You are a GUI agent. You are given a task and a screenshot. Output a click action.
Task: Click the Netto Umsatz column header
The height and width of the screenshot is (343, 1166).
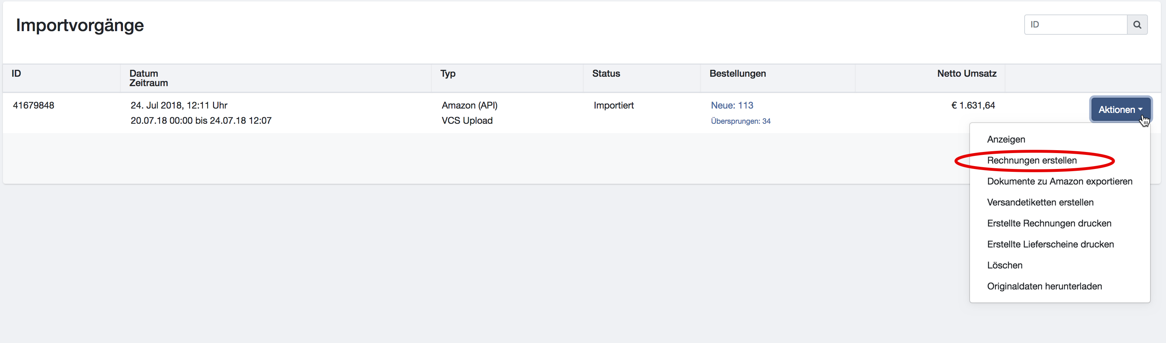966,74
